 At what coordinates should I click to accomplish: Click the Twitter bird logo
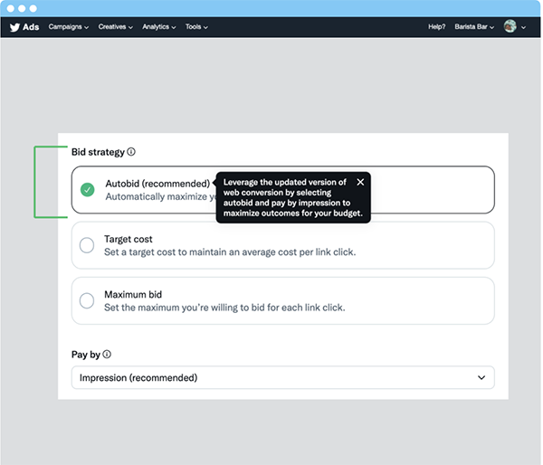(x=14, y=27)
